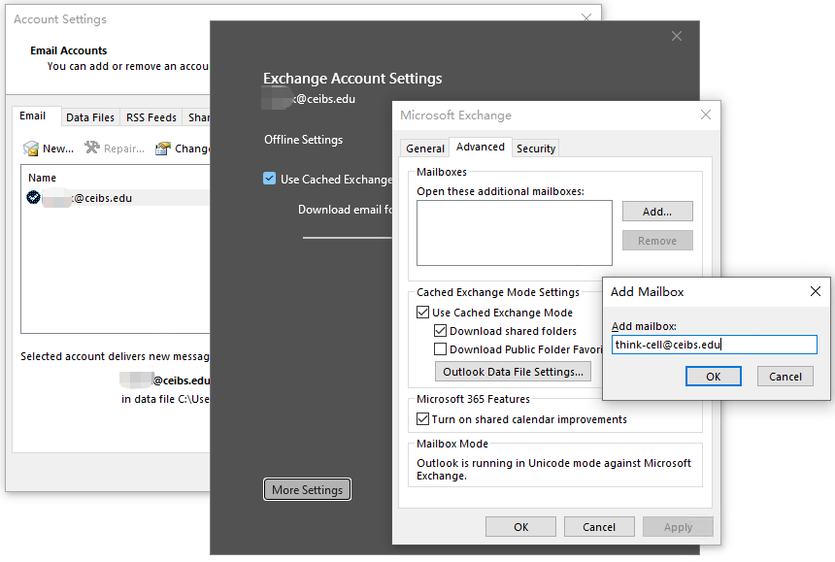
Task: Uncheck Use Cached Exchange Mode in Advanced tab
Action: pyautogui.click(x=423, y=313)
